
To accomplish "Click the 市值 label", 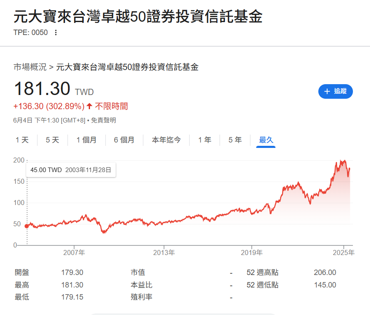I will click(x=138, y=272).
